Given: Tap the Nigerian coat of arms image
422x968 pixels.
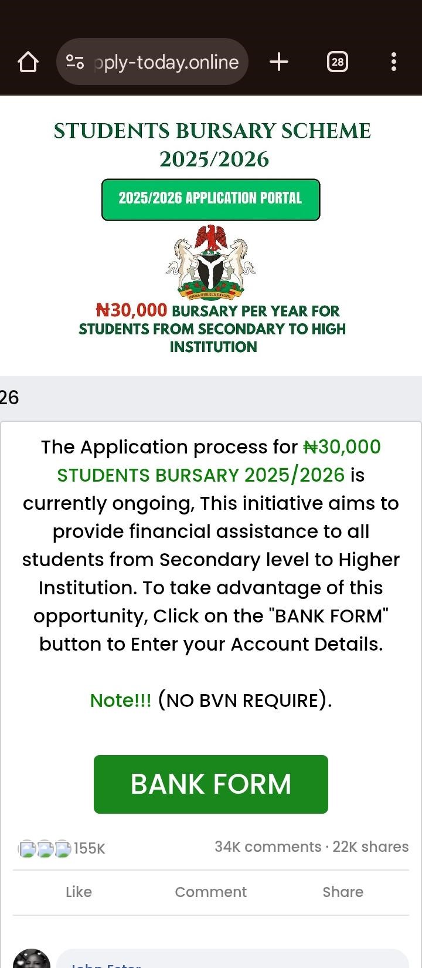Looking at the screenshot, I should point(211,262).
